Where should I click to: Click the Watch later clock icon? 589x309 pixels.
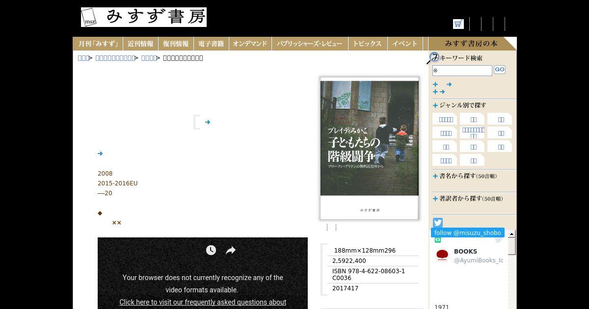pos(211,250)
